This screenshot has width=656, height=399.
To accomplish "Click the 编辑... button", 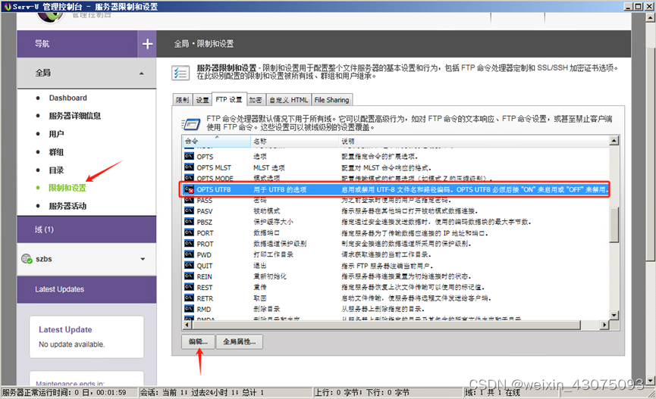I will 198,341.
